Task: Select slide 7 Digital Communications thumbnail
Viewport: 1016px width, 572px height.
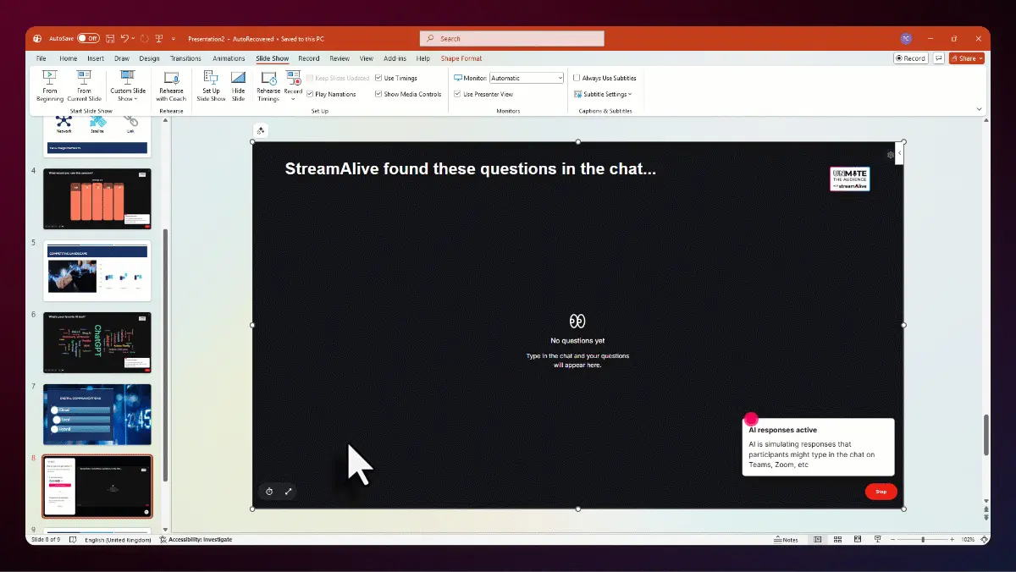Action: click(x=97, y=415)
